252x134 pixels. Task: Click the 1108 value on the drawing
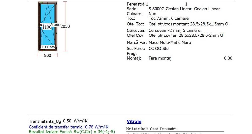tap(47, 27)
